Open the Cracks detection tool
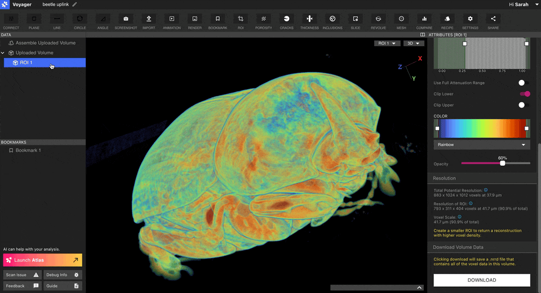 (286, 19)
